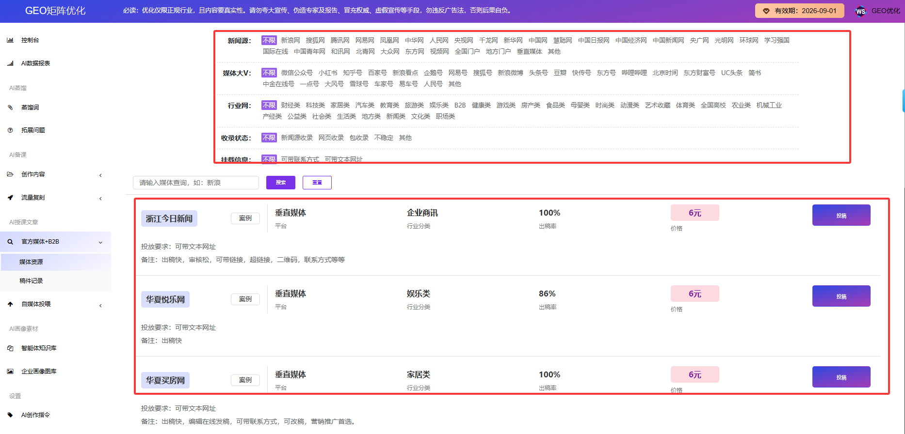Click the 自媒体投喂 up arrow icon
Image resolution: width=905 pixels, height=434 pixels.
pos(10,304)
